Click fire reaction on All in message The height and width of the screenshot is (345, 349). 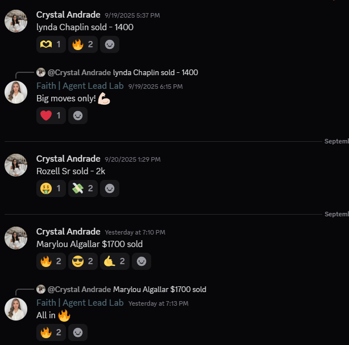click(x=51, y=332)
